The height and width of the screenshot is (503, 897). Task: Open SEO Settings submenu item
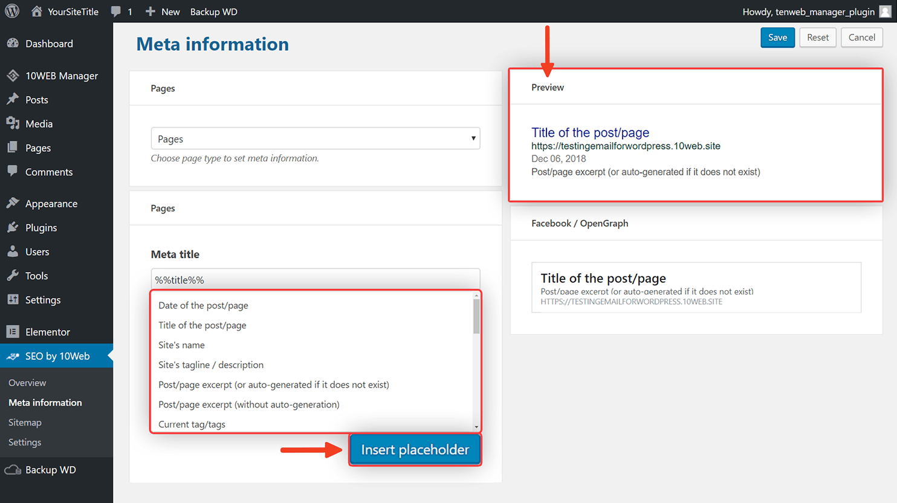25,443
